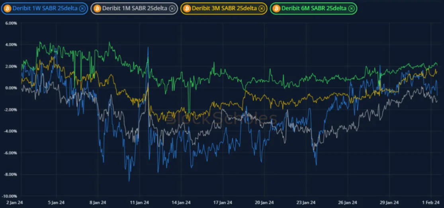Remove the Deribit 3M SABR 25delta series
Image resolution: width=444 pixels, height=208 pixels.
[261, 8]
